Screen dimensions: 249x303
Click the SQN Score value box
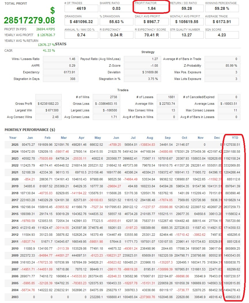(x=222, y=35)
